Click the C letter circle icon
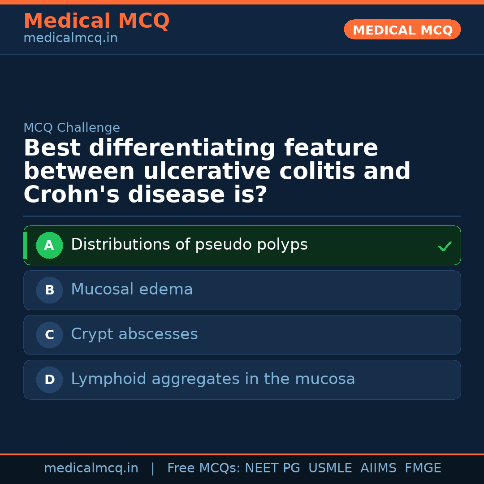The width and height of the screenshot is (484, 484). click(x=49, y=335)
